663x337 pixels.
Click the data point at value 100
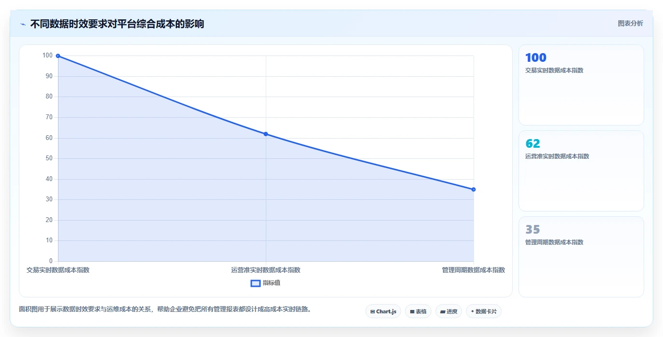tap(58, 56)
